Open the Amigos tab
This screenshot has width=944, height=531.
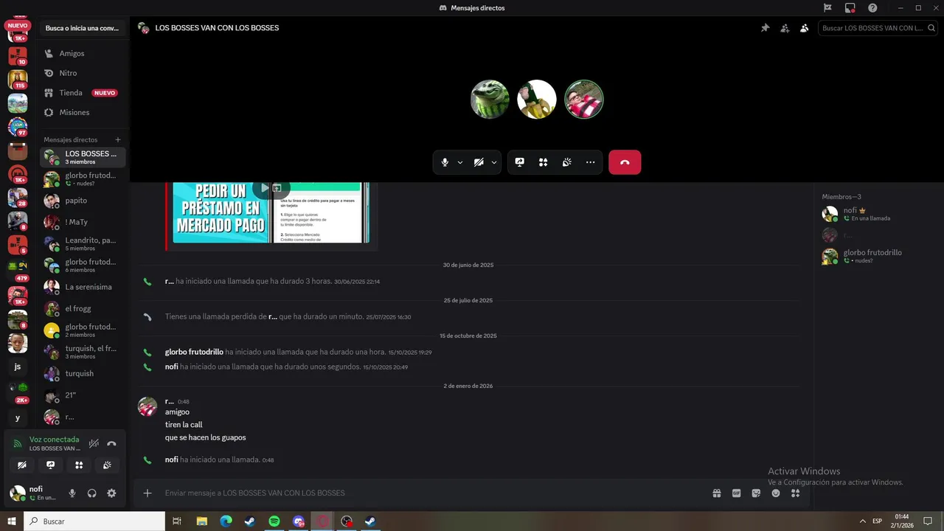pyautogui.click(x=83, y=53)
